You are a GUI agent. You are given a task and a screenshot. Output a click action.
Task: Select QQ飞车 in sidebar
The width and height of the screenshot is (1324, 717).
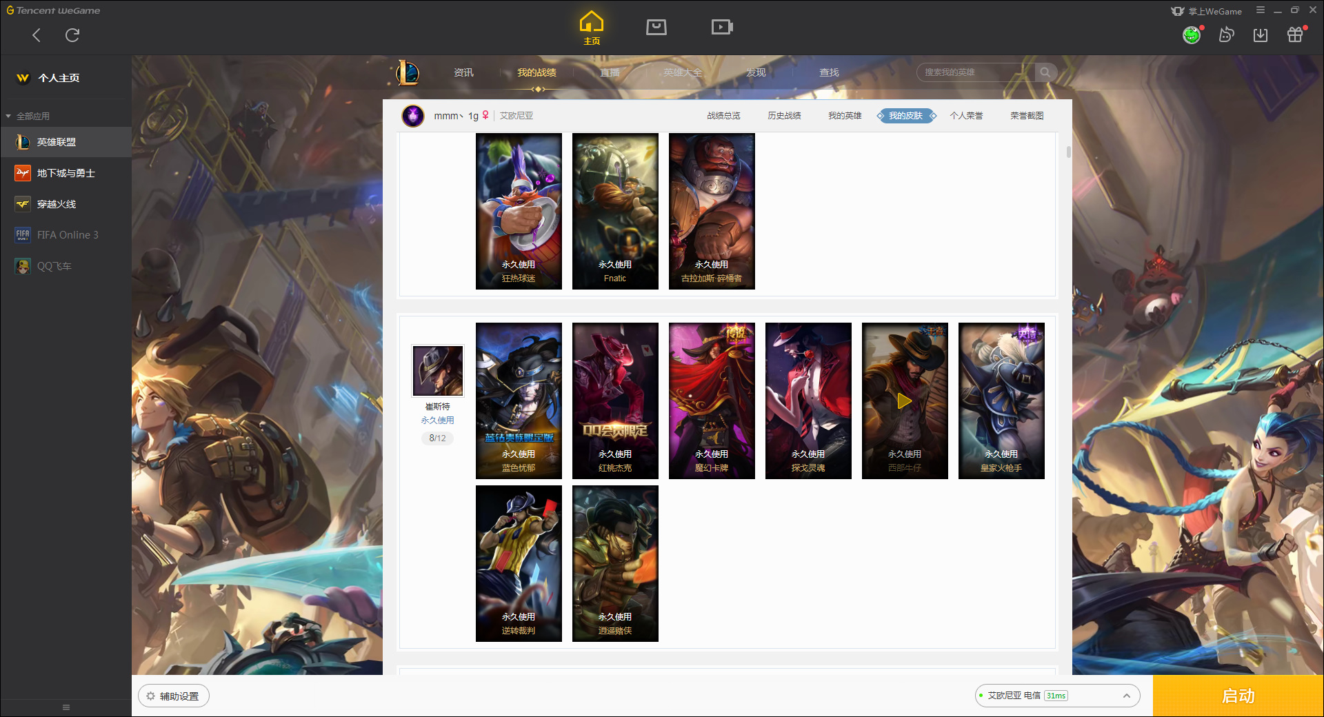[x=66, y=266]
